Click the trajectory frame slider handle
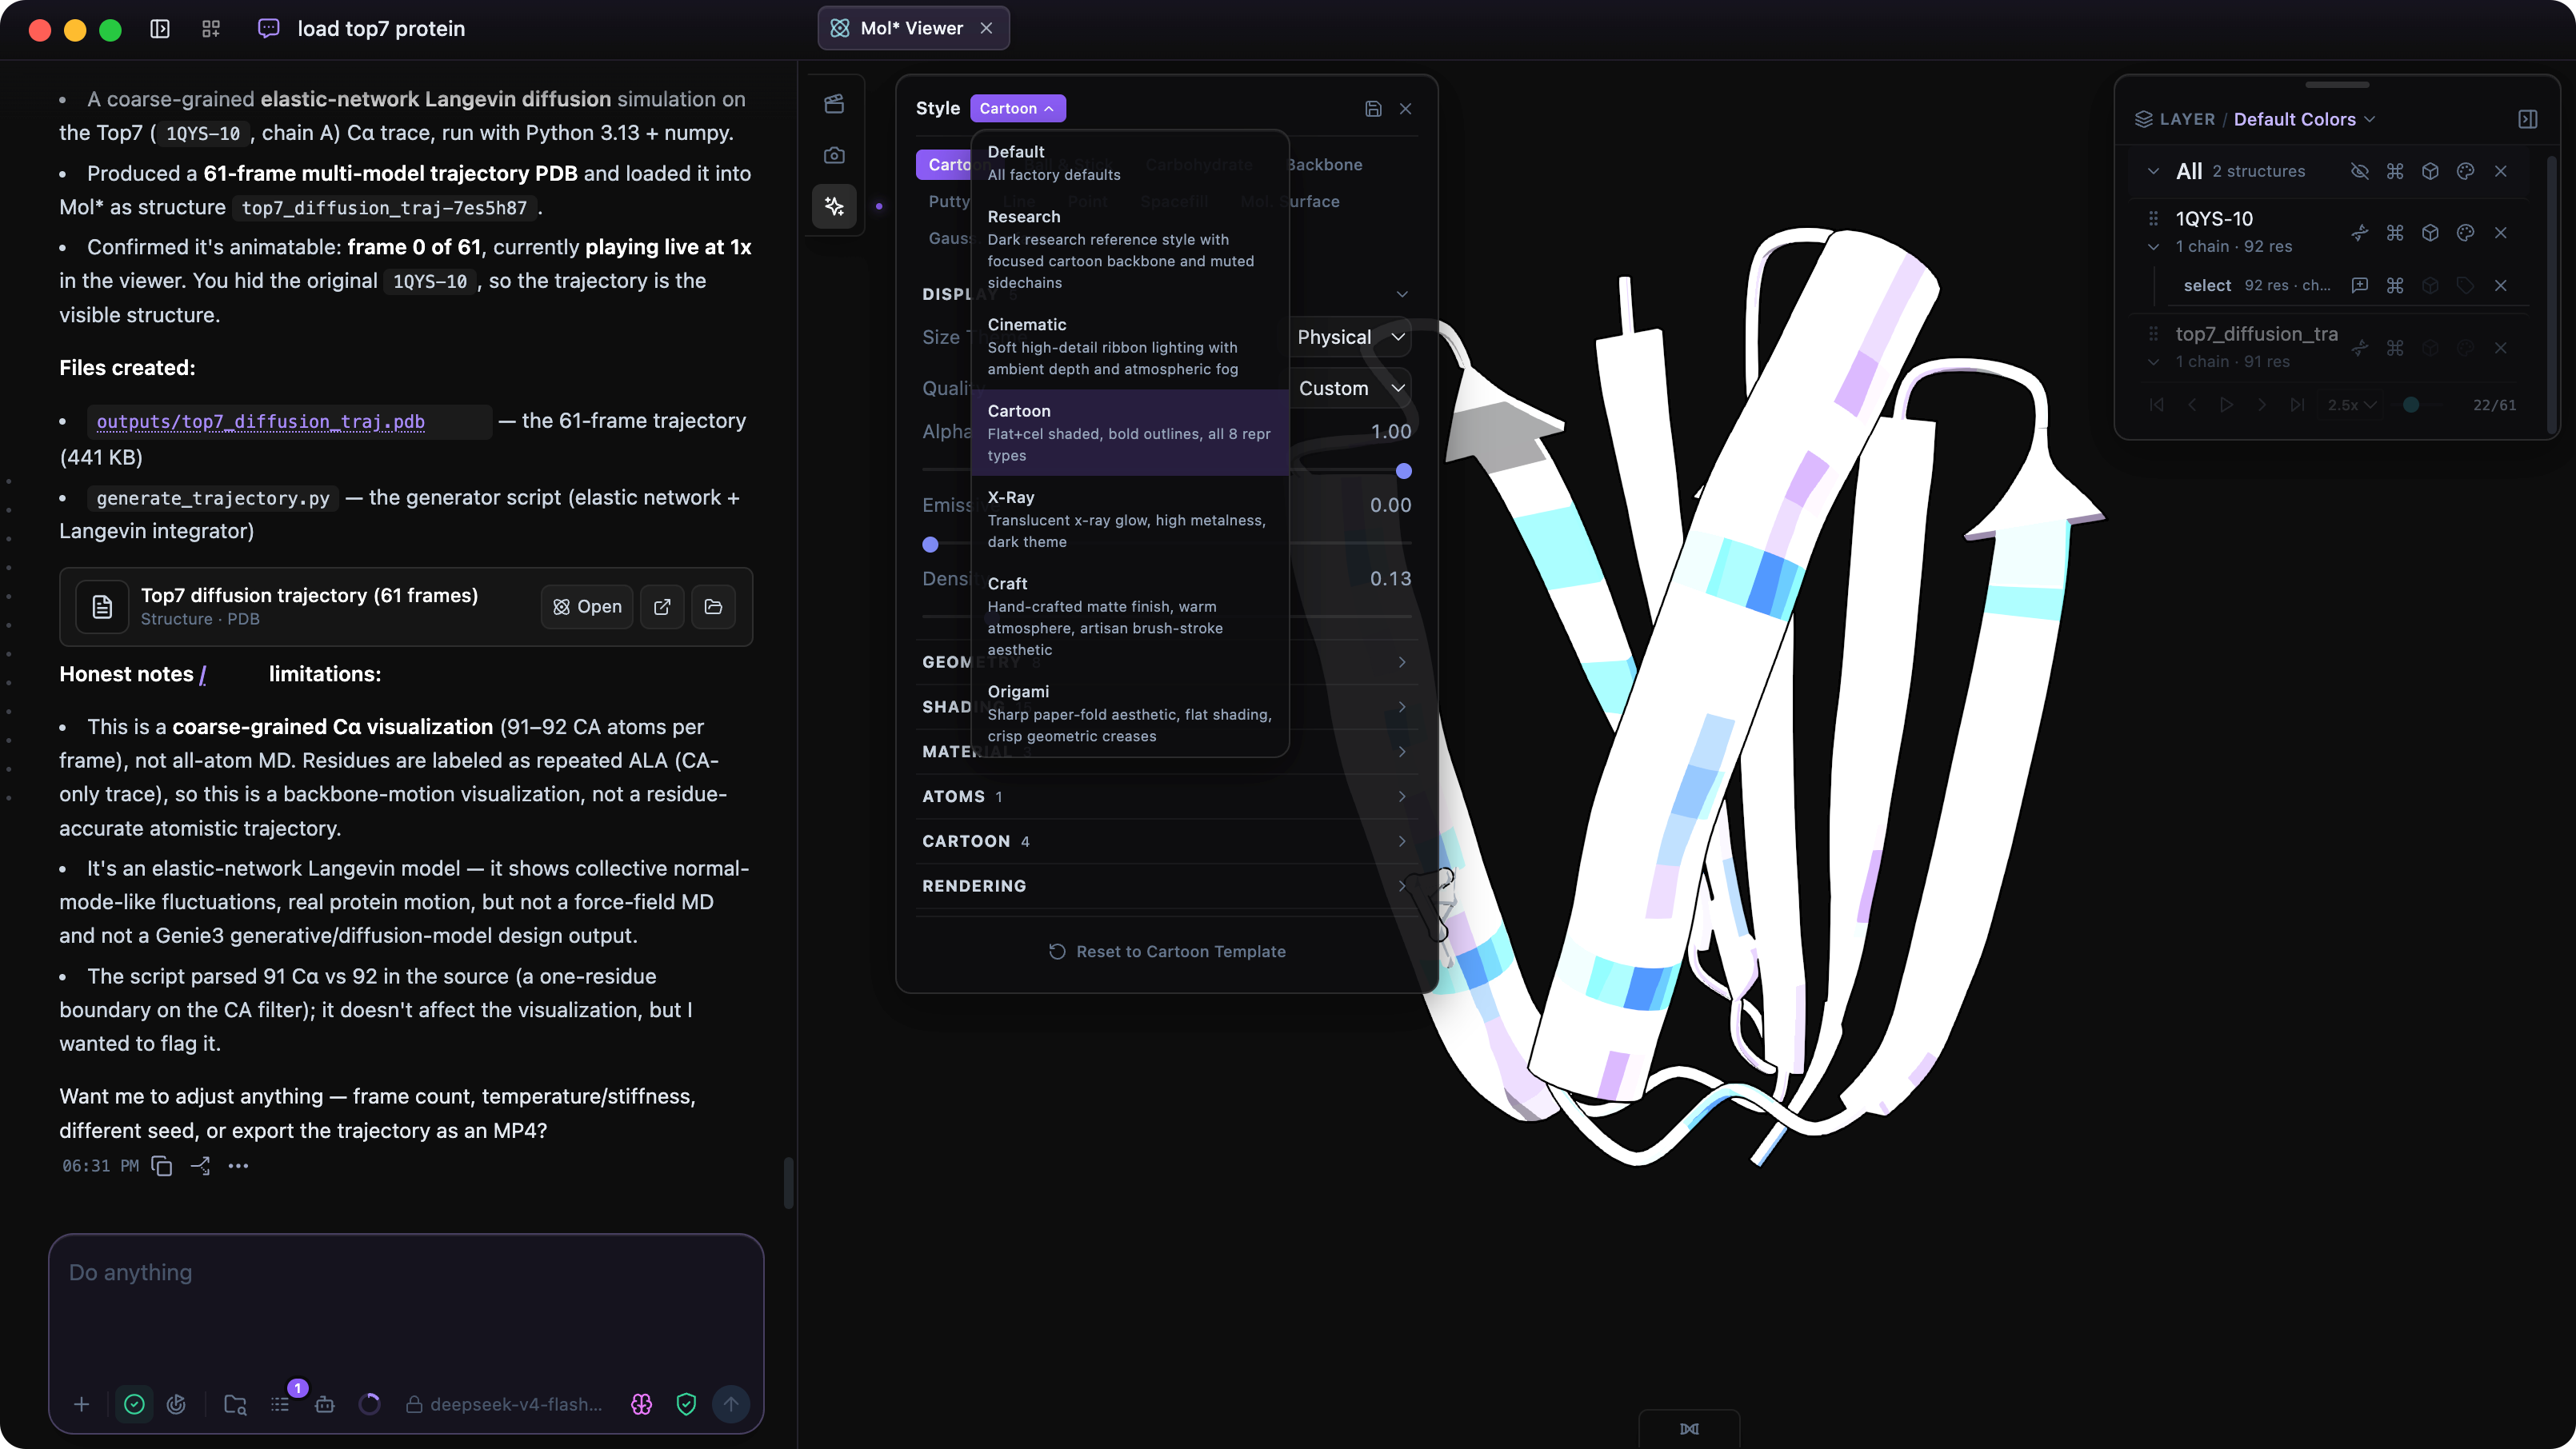 (2411, 405)
